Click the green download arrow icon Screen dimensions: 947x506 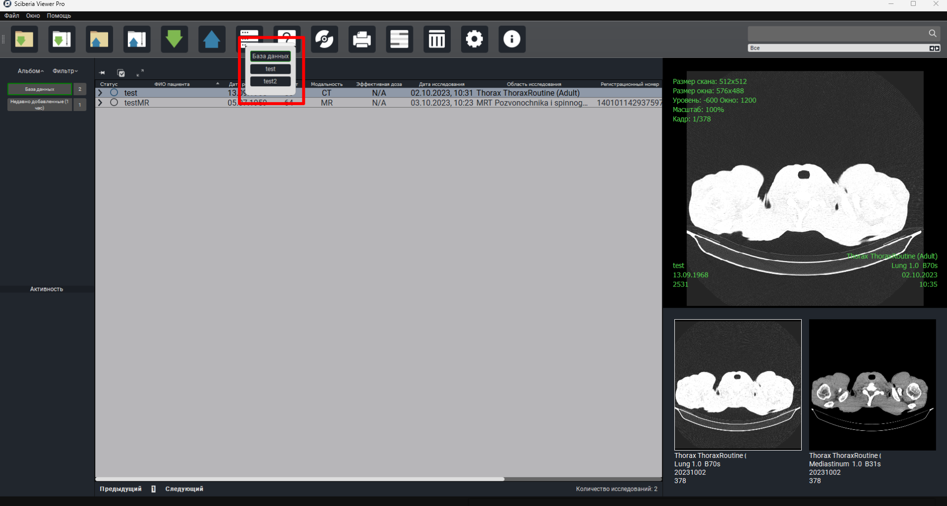(x=174, y=39)
